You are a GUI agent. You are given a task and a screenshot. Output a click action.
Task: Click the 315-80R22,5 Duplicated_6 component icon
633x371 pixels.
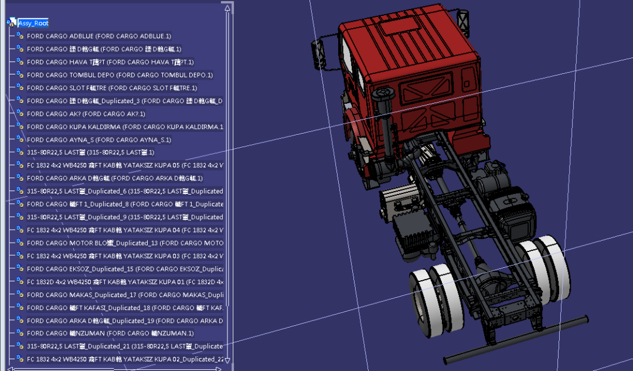(x=20, y=191)
